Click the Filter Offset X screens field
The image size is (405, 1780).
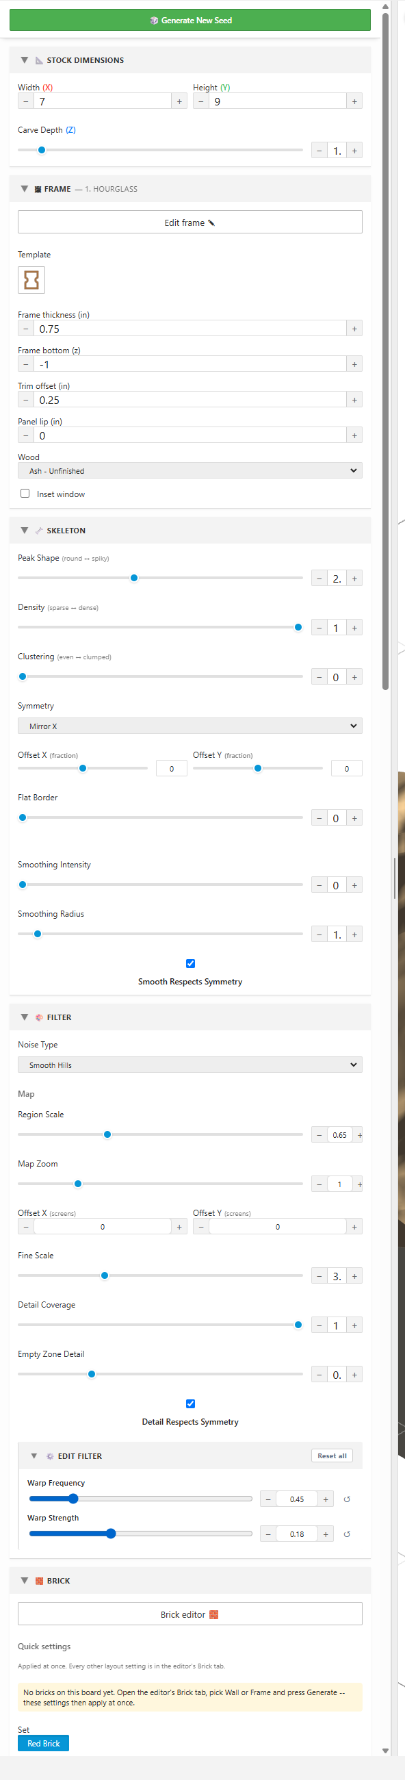[103, 1227]
